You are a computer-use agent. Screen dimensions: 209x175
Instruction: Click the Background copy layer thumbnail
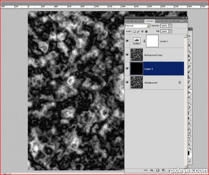coord(137,55)
